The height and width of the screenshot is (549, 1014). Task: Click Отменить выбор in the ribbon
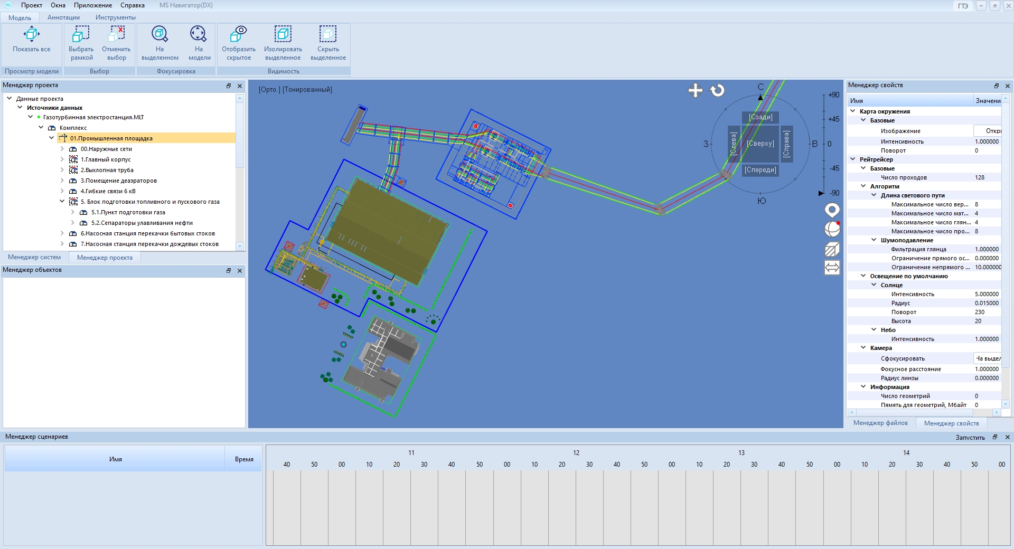pyautogui.click(x=116, y=35)
